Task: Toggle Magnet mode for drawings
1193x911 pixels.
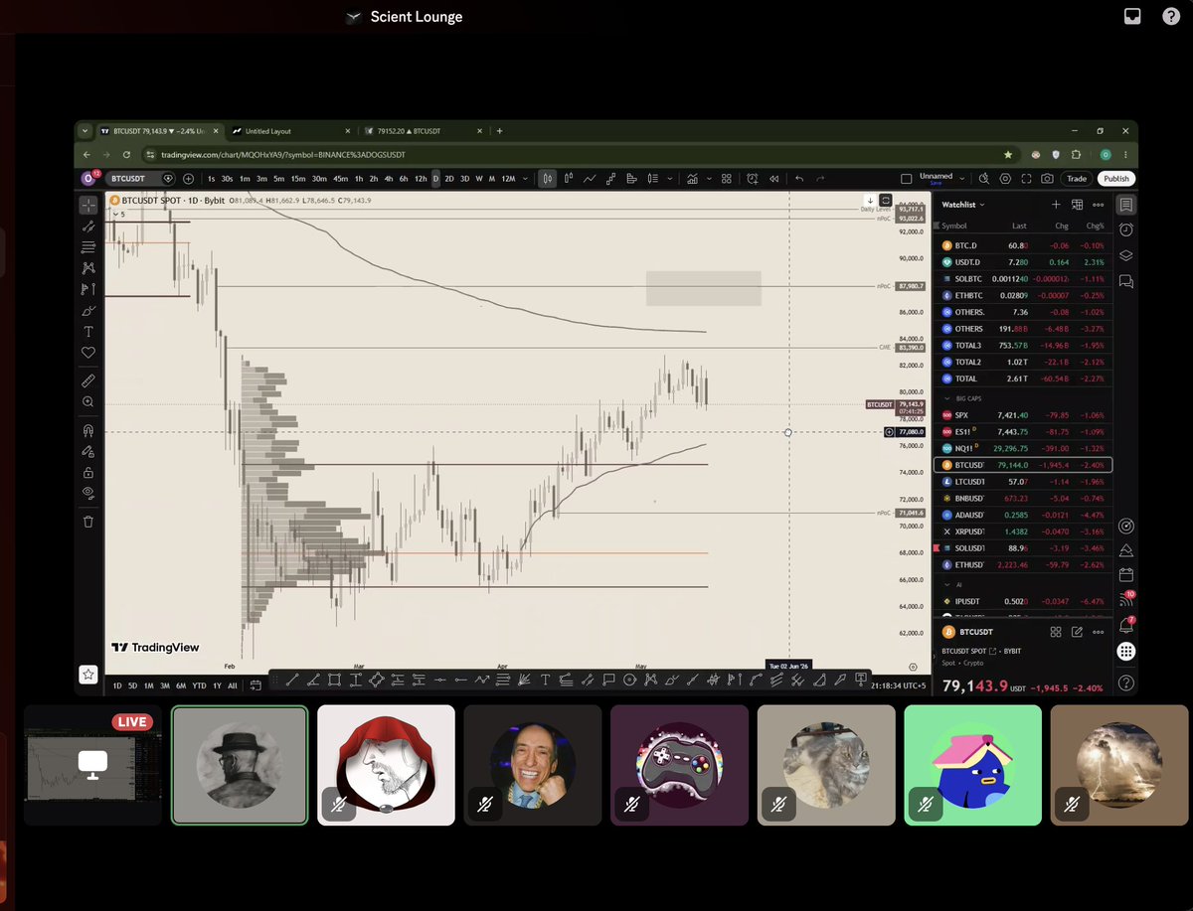Action: coord(88,430)
